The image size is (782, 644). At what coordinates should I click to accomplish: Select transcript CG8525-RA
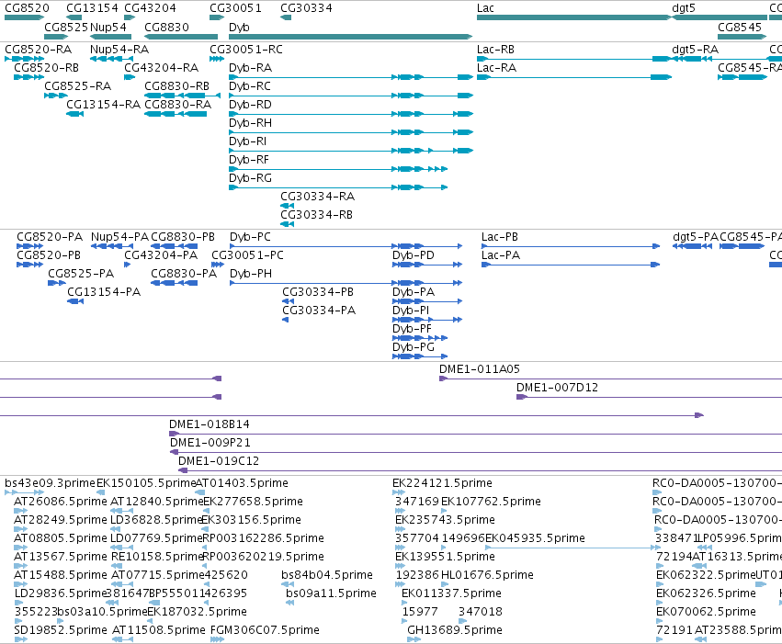click(77, 86)
